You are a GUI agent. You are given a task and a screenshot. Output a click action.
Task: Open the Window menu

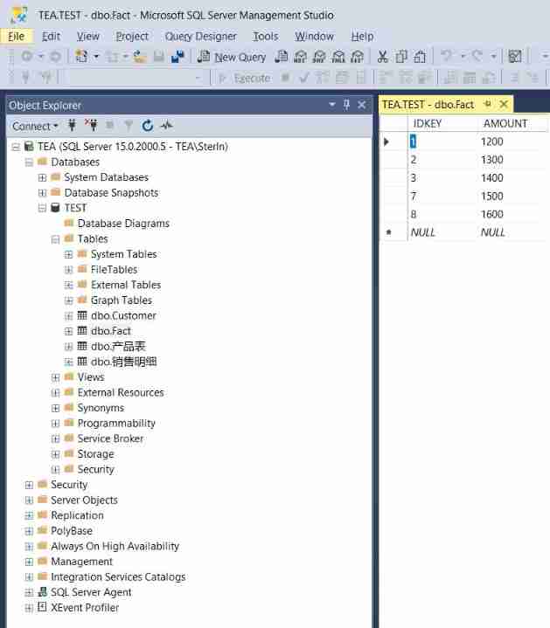click(314, 37)
